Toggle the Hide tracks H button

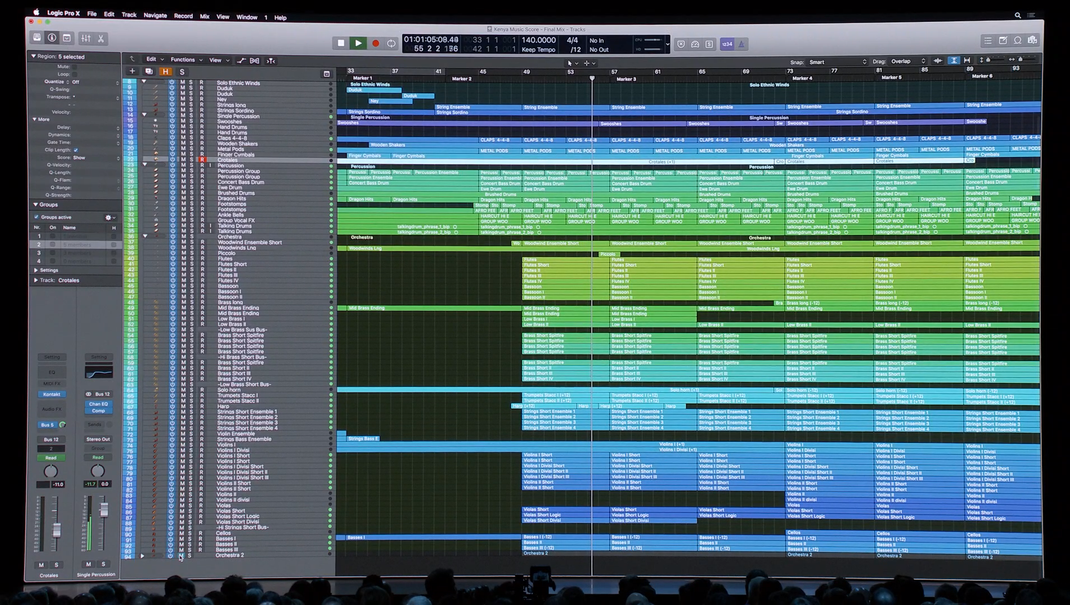[165, 72]
